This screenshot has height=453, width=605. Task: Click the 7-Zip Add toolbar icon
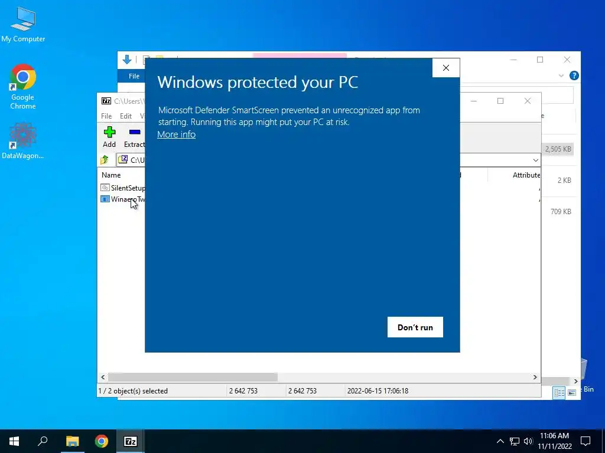click(109, 132)
